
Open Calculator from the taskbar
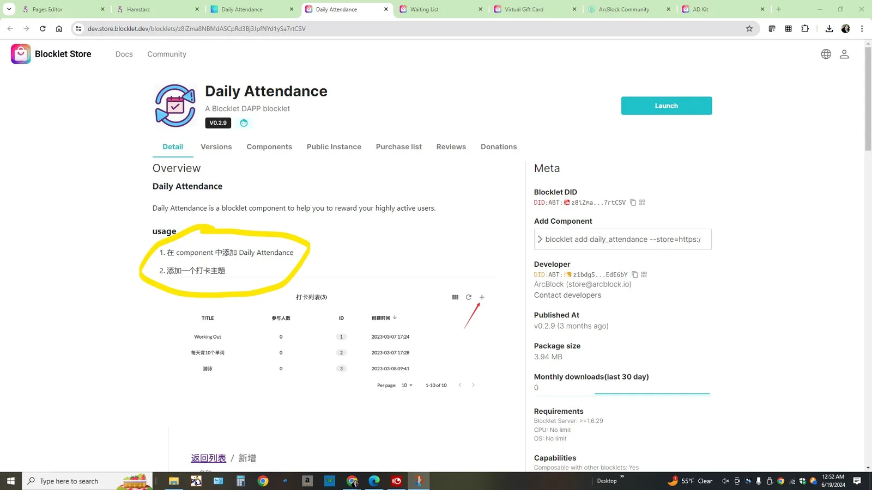click(240, 481)
